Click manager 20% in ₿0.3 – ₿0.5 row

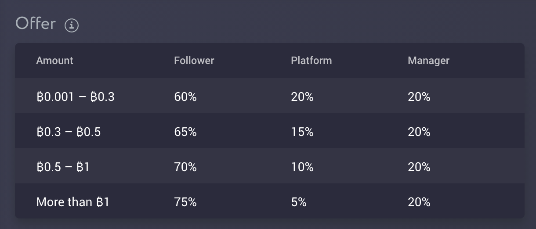pos(419,132)
